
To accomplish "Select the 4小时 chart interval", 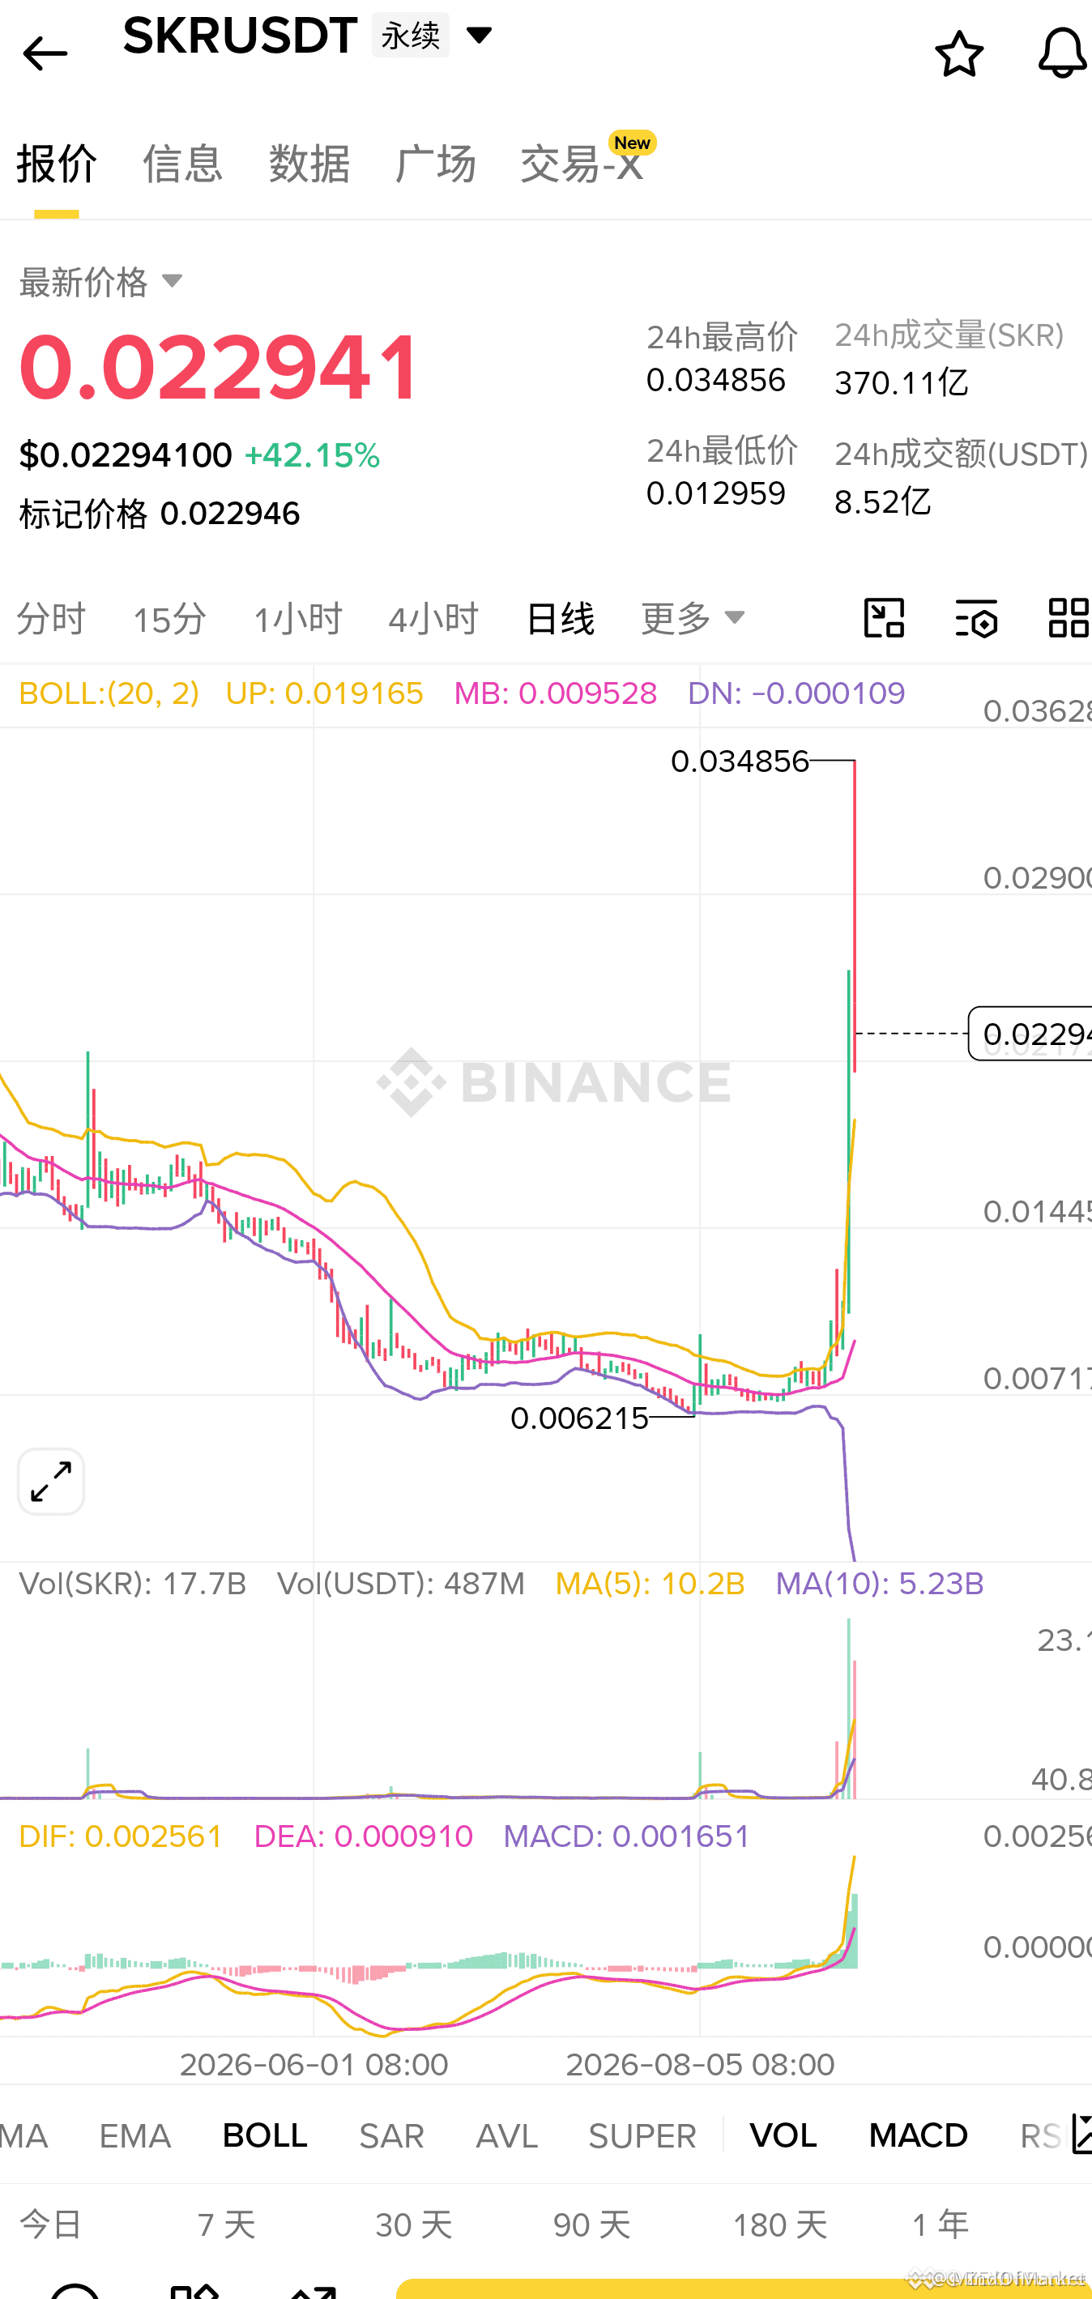I will point(433,618).
